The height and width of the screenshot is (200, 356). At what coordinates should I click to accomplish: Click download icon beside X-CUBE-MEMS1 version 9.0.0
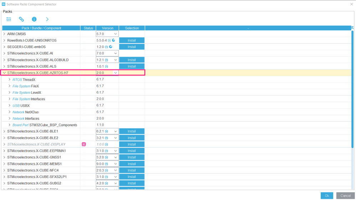click(x=106, y=164)
